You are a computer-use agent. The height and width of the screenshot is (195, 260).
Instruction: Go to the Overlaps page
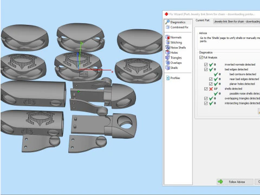click(176, 63)
